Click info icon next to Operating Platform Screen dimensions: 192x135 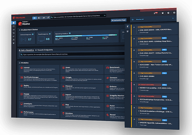[70, 33]
